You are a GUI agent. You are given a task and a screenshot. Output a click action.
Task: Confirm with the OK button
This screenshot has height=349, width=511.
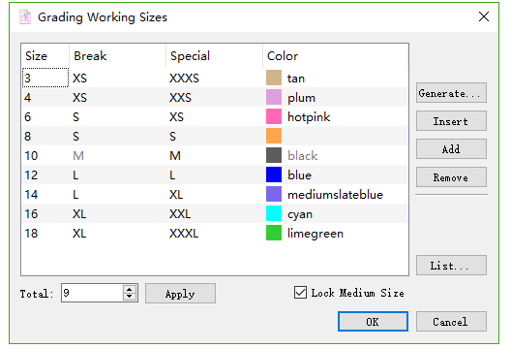click(373, 322)
